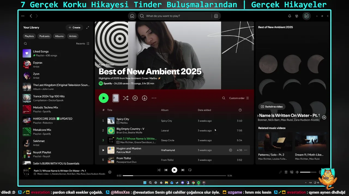The height and width of the screenshot is (196, 349).
Task: Open more options for Huginn and Muninn
Action: coord(246,150)
